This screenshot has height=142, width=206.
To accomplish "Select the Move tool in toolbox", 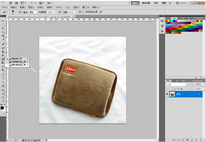I will 3,21.
